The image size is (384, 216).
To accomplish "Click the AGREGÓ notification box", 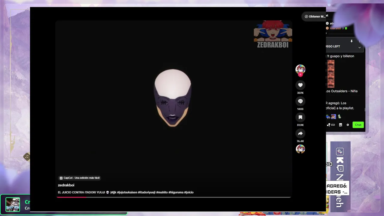I will click(337, 188).
